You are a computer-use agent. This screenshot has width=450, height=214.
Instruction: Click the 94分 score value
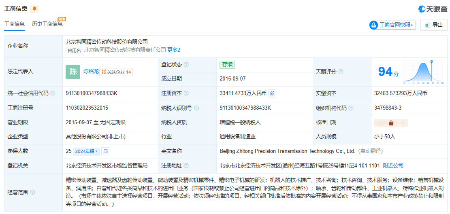click(388, 72)
